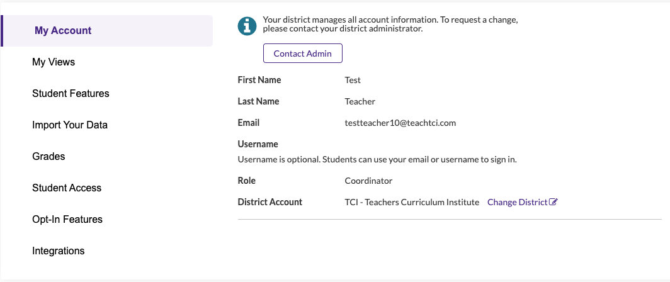Open the Student Features settings
The width and height of the screenshot is (670, 282).
[71, 93]
